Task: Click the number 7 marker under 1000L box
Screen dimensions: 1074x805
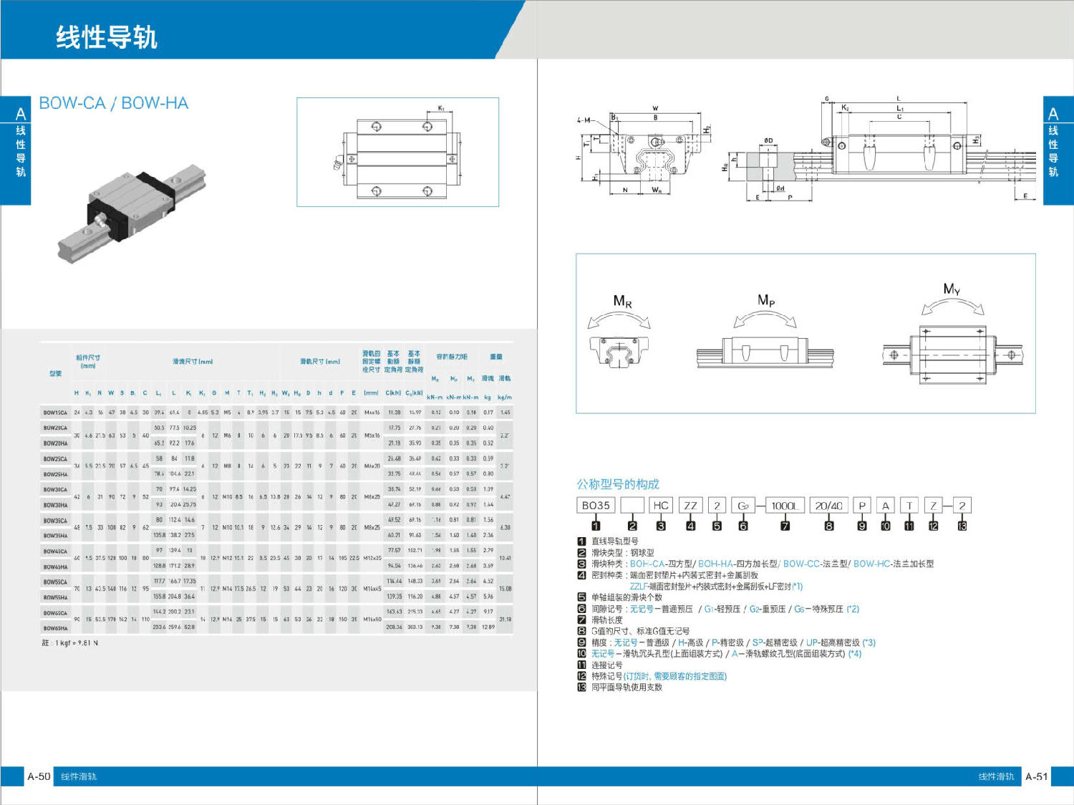Action: click(785, 526)
